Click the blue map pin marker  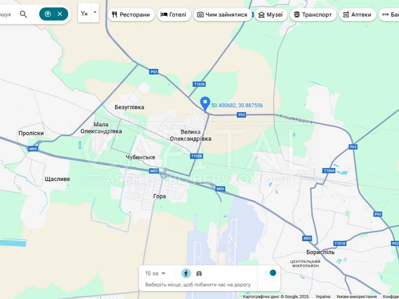(205, 103)
